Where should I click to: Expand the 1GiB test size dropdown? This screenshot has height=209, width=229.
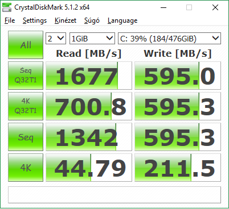pos(92,39)
